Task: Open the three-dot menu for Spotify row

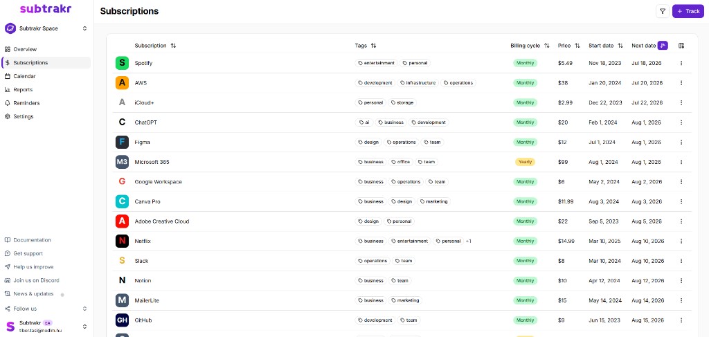Action: pyautogui.click(x=681, y=63)
